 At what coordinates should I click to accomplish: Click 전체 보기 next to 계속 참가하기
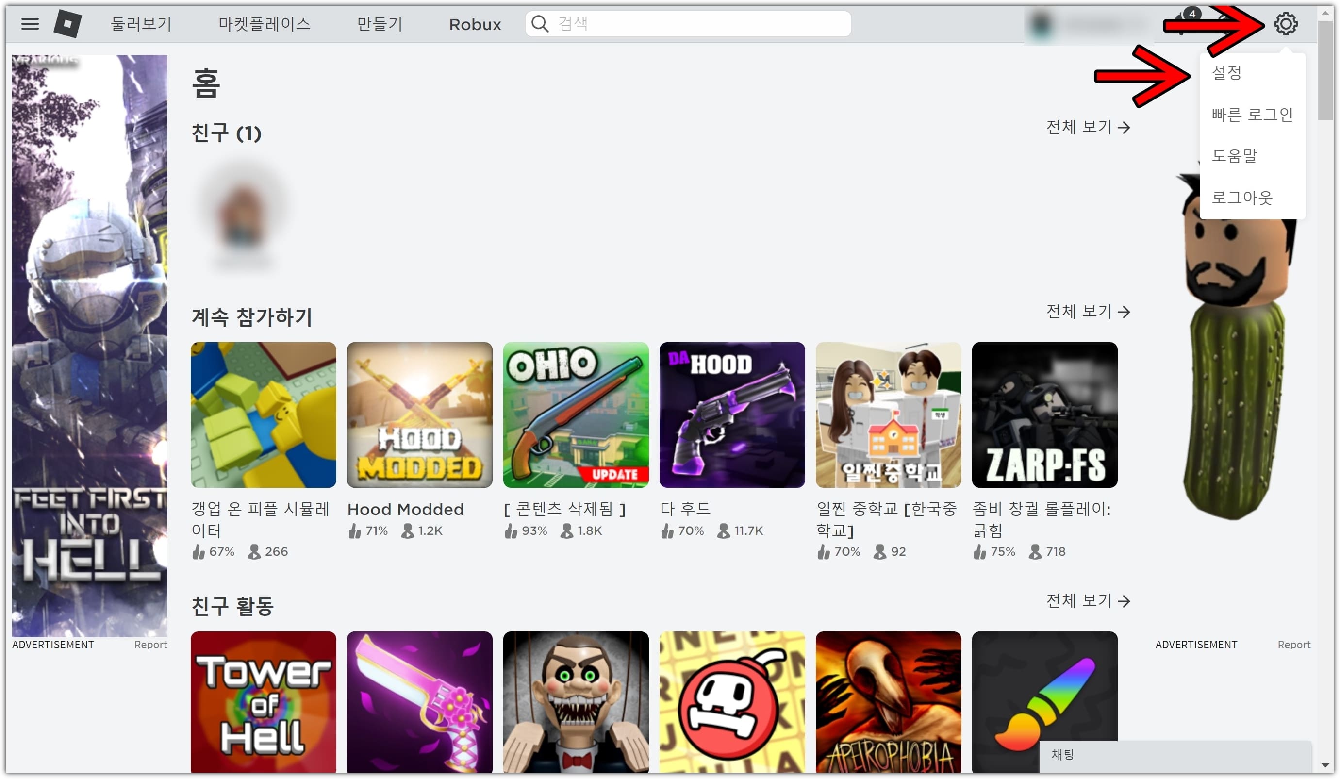coord(1088,312)
